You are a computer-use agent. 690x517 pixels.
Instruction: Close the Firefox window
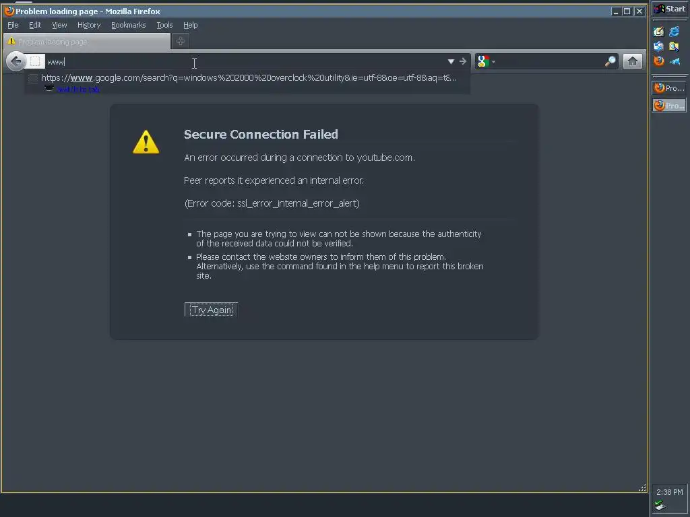coord(639,11)
